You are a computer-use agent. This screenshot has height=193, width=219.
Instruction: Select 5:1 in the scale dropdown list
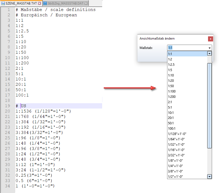coord(187,107)
